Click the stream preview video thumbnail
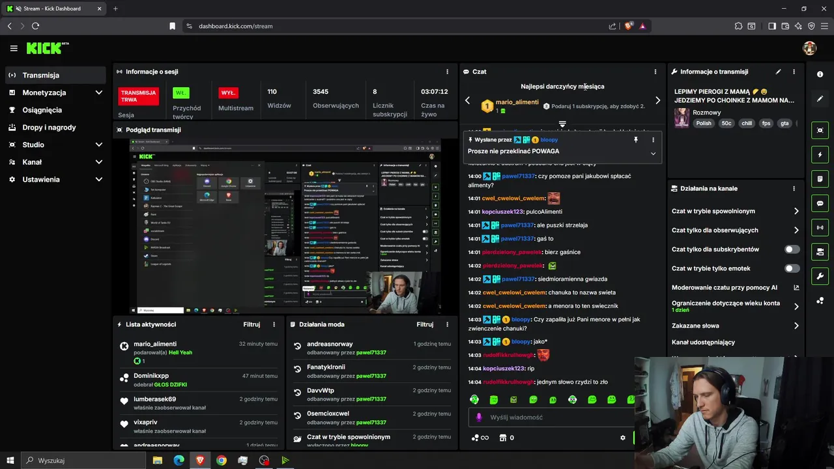The image size is (834, 469). point(285,226)
